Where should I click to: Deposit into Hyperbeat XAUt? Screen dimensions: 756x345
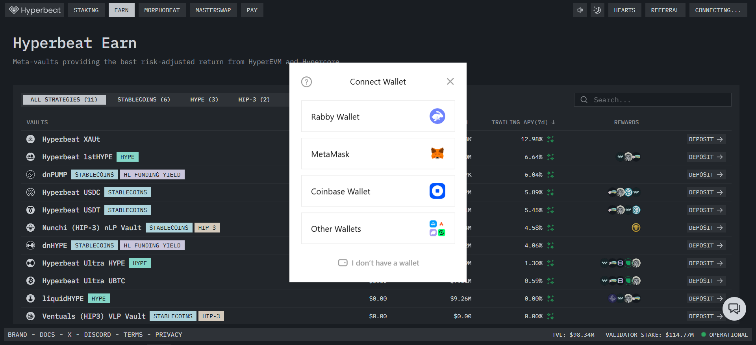(706, 139)
